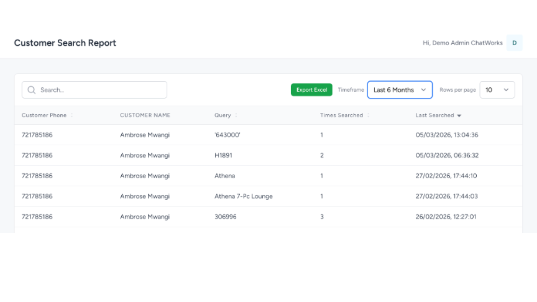Click the D user avatar

(514, 43)
